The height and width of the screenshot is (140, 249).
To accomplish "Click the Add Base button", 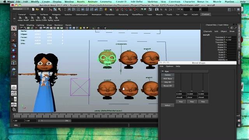I will (168, 79).
